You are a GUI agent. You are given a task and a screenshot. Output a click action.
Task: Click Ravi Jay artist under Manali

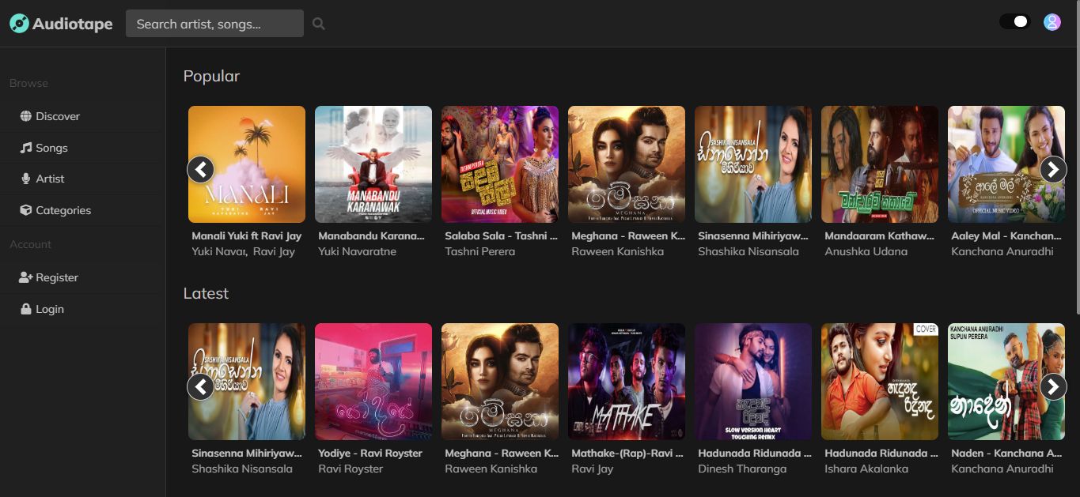(274, 251)
